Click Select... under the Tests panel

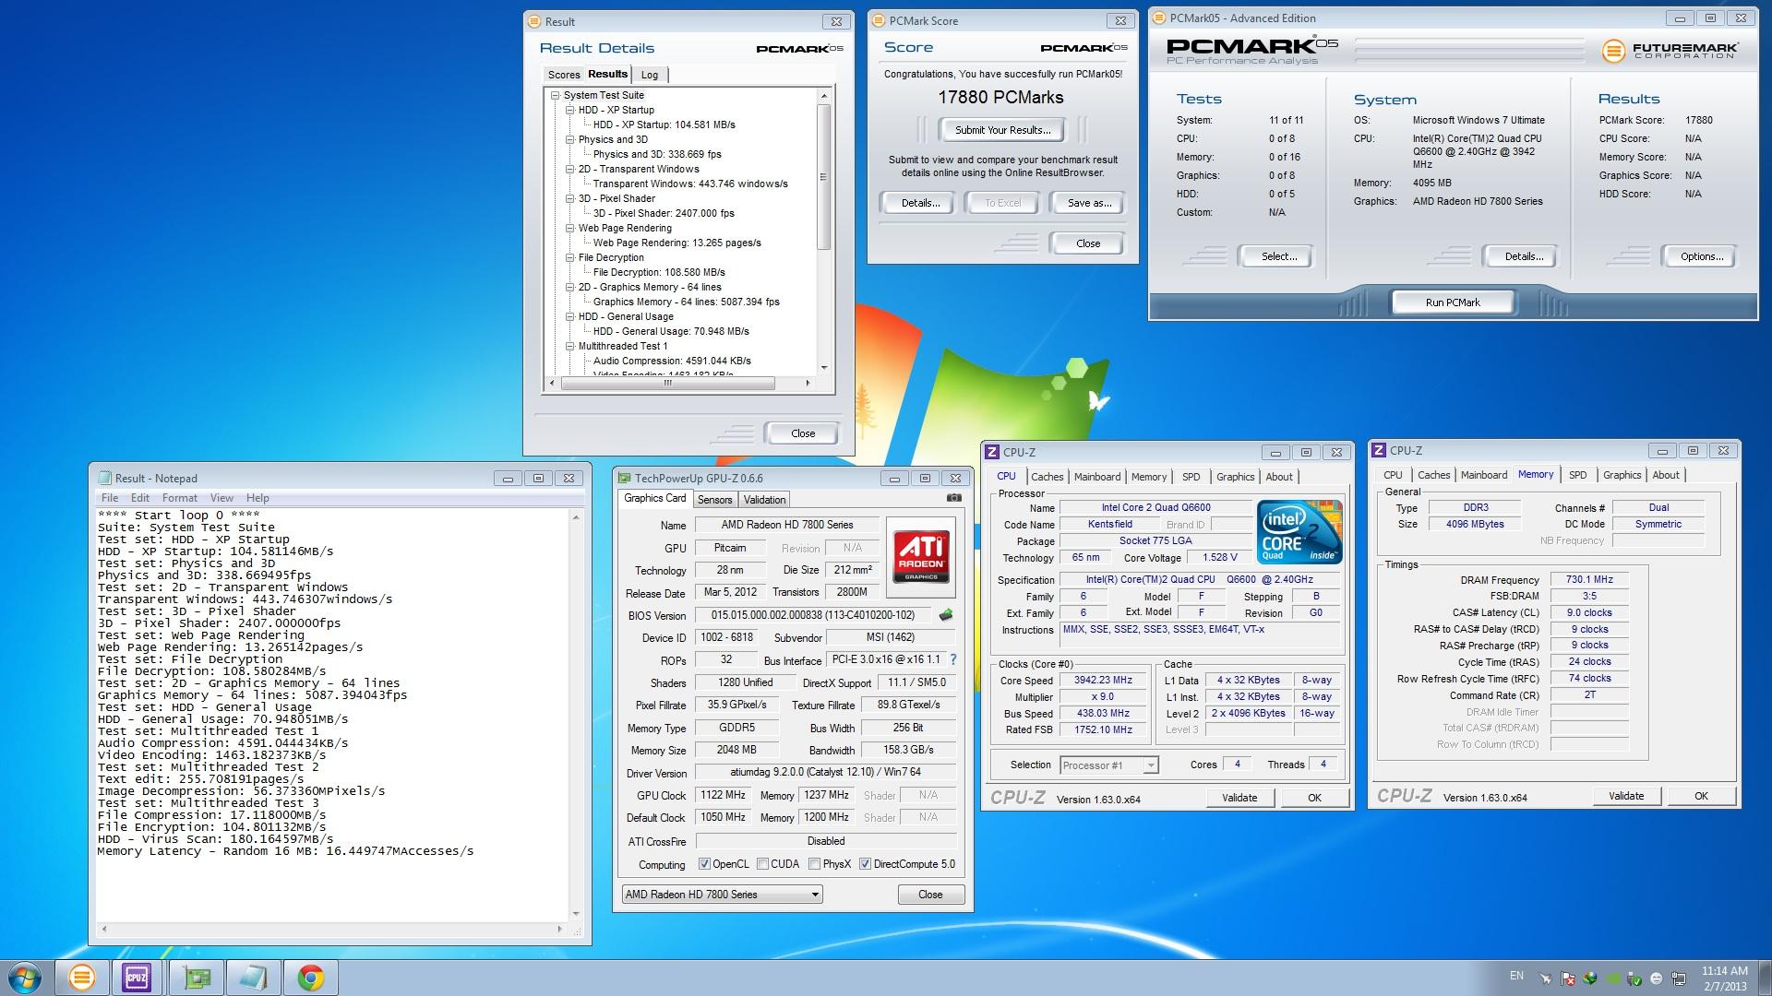coord(1278,256)
